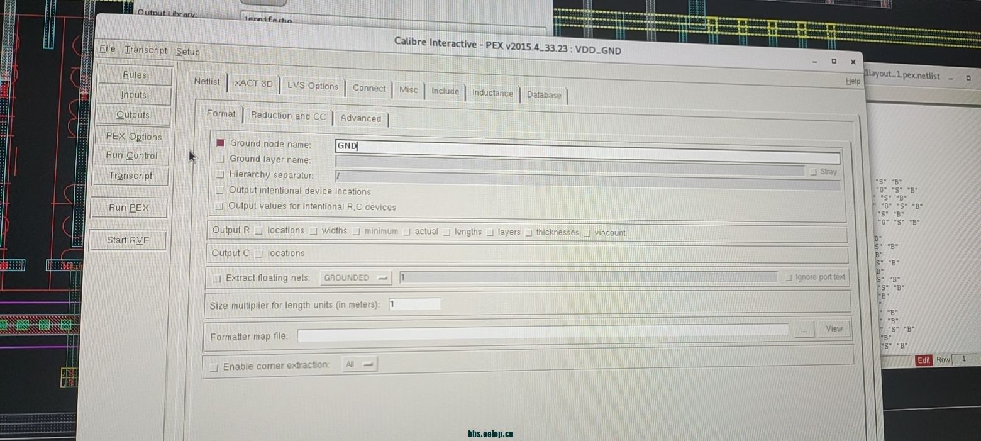Close the Calibre Interactive PEX window
This screenshot has height=441, width=981.
coord(853,62)
